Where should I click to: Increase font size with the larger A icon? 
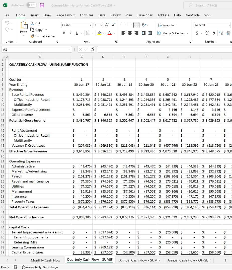tap(107, 25)
